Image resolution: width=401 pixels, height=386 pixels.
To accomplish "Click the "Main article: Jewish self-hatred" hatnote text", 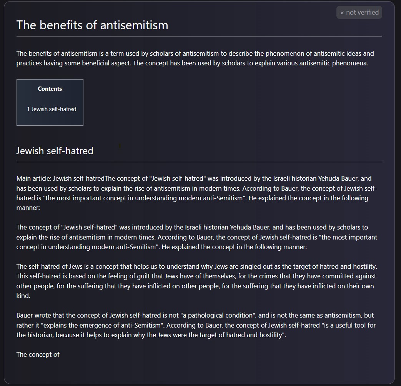I will [60, 178].
